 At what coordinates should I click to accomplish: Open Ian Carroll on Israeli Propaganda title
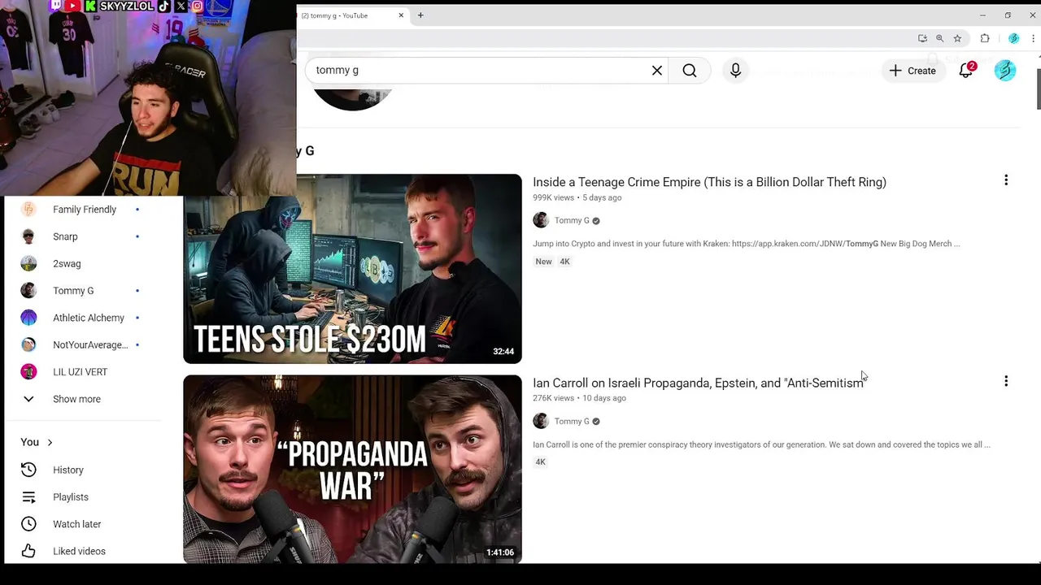pos(698,383)
